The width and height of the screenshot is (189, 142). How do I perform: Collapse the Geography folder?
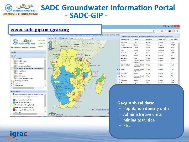12,59
